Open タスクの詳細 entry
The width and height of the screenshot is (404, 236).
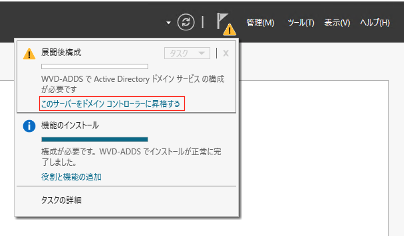[x=61, y=200]
